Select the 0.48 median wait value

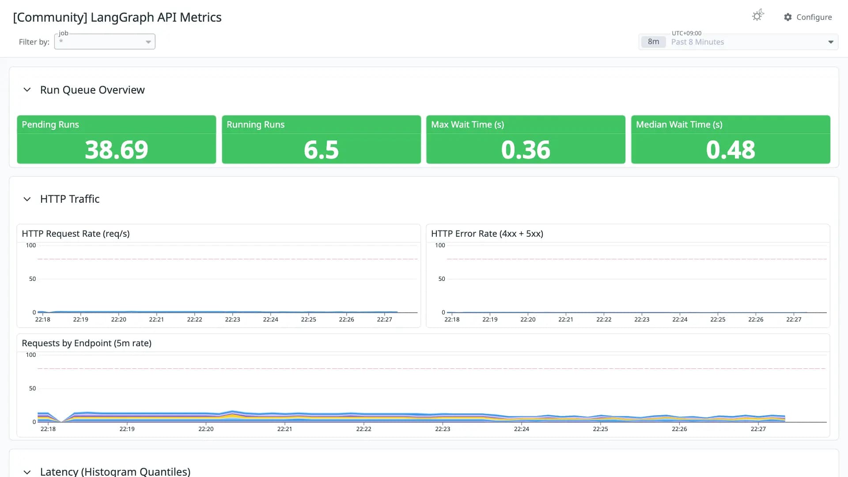(731, 150)
